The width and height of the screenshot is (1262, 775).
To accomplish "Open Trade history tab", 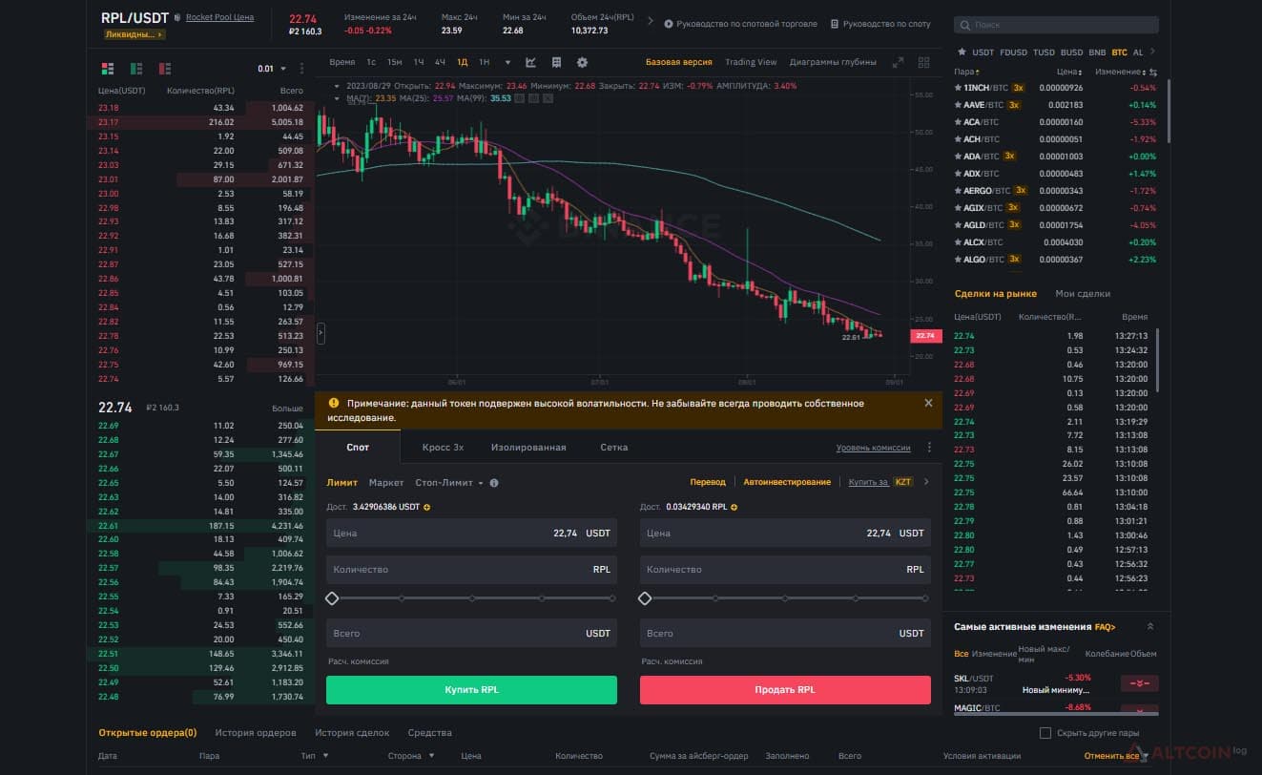I will (352, 733).
